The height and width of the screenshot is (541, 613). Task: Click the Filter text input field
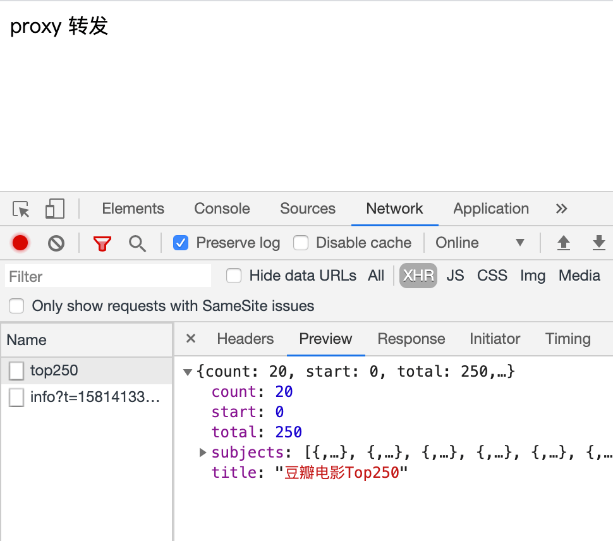[108, 276]
